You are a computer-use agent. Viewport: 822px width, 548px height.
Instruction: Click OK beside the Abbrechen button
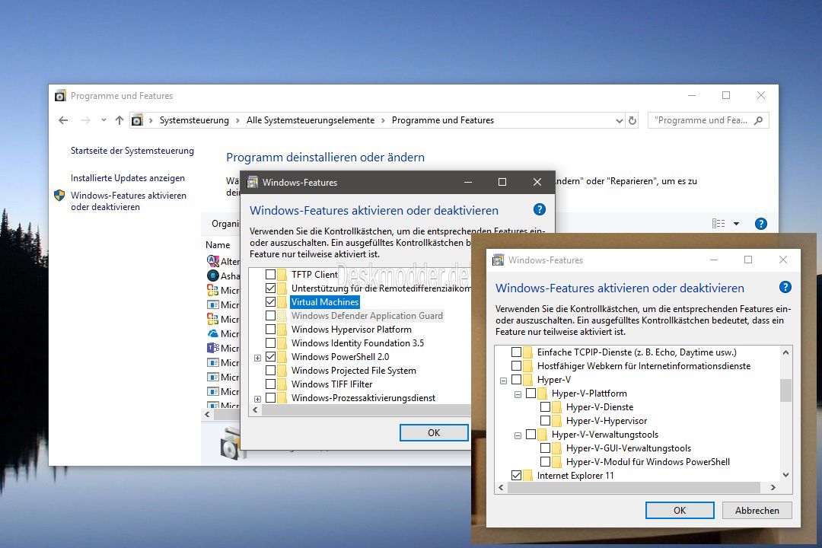click(680, 510)
